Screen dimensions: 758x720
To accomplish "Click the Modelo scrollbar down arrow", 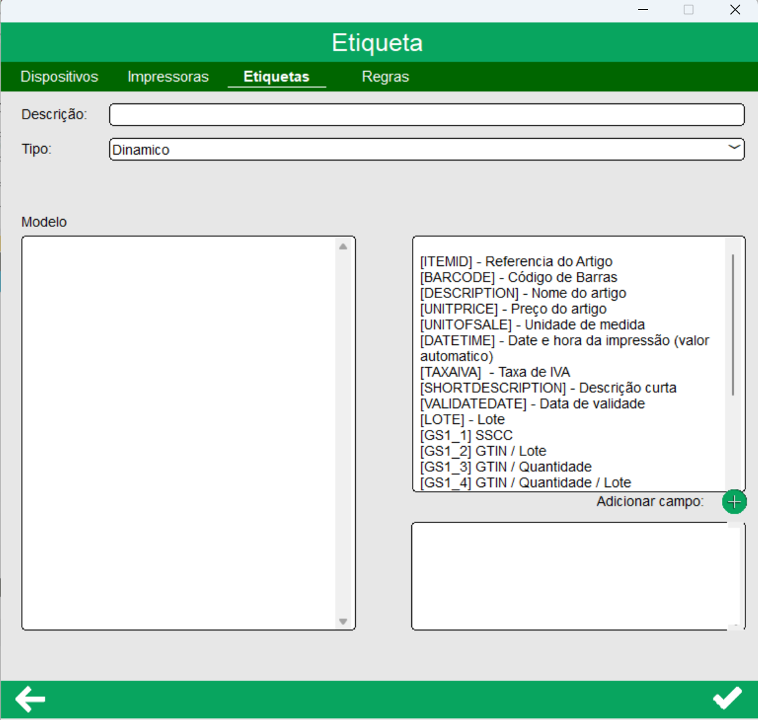I will point(343,621).
